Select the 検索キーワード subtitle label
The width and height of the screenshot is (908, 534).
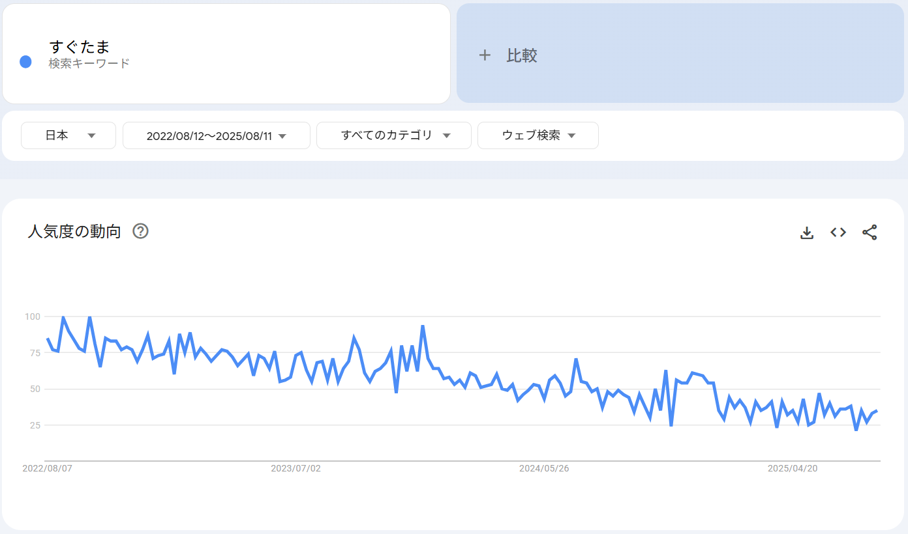(89, 64)
